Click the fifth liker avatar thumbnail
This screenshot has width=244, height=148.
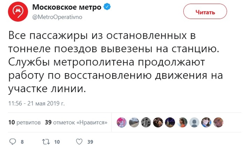[170, 122]
